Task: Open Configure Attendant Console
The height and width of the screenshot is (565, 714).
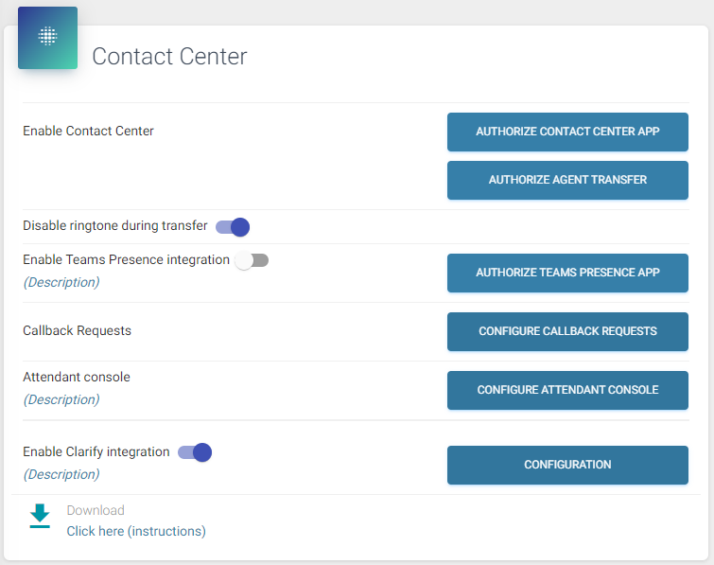Action: click(567, 390)
